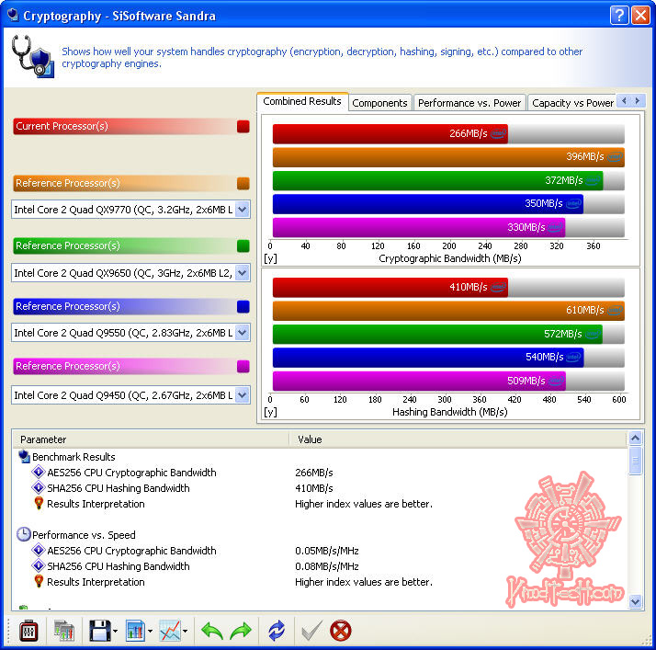Refresh benchmark with blue circular arrows
Screen dimensions: 656x650
[277, 631]
